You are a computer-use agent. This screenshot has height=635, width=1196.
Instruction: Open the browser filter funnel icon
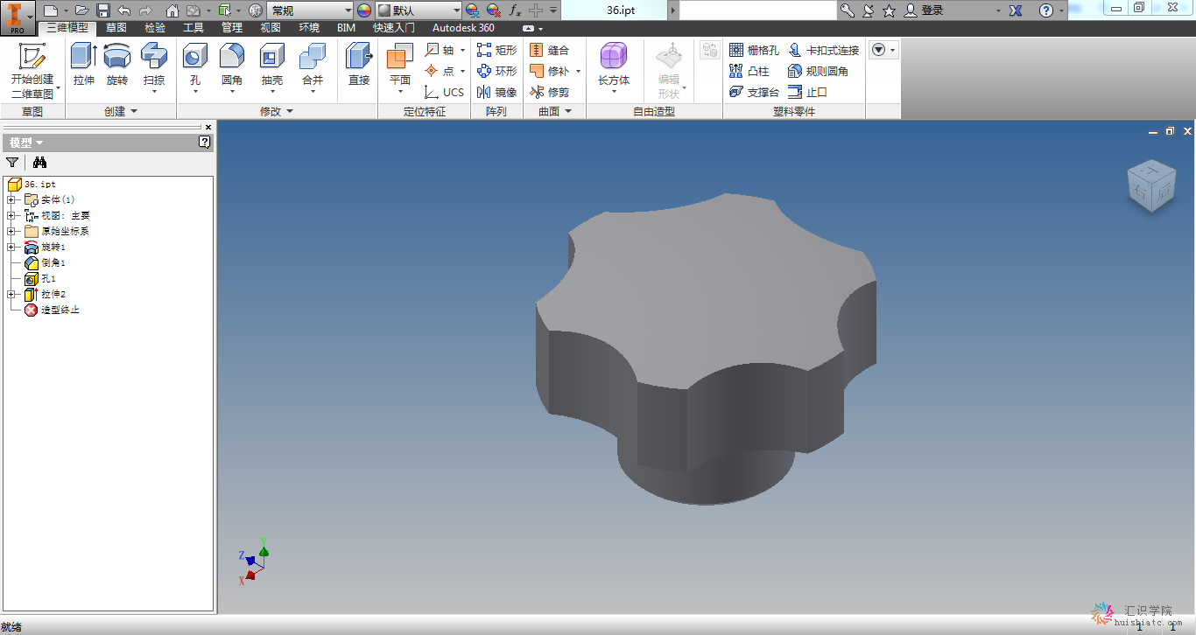[12, 162]
